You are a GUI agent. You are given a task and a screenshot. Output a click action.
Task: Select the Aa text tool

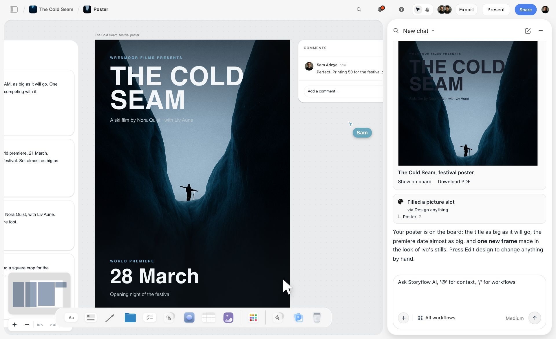coord(71,318)
